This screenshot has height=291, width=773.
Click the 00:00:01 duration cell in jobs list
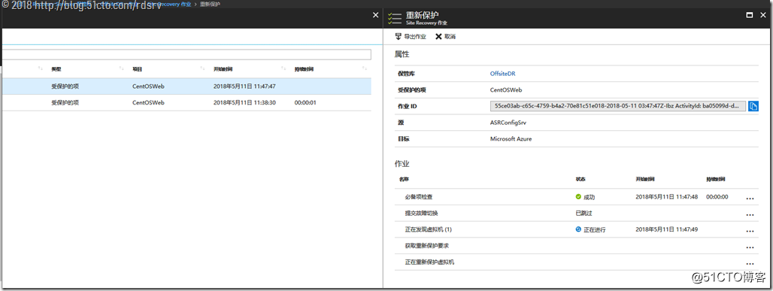click(305, 102)
